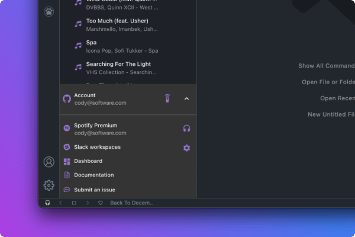Click music note beside Searching For The Light

pos(78,67)
